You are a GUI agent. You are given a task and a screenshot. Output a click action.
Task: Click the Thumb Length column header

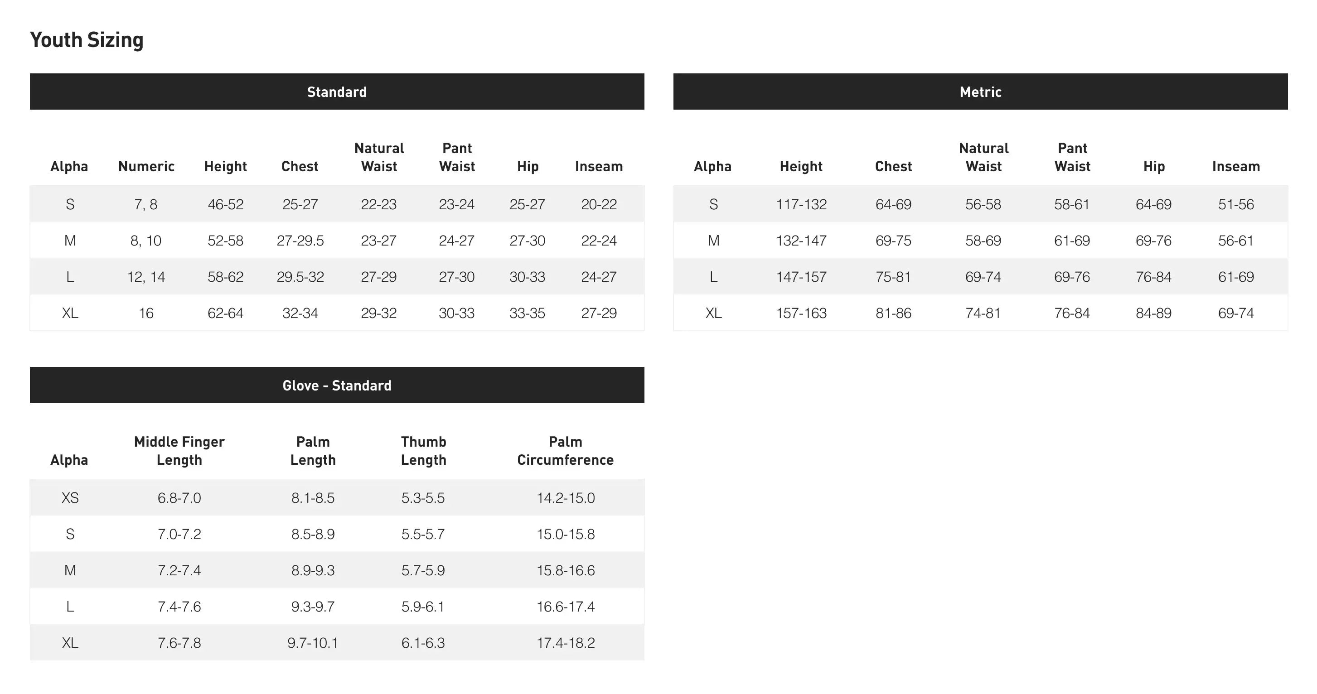pos(423,450)
